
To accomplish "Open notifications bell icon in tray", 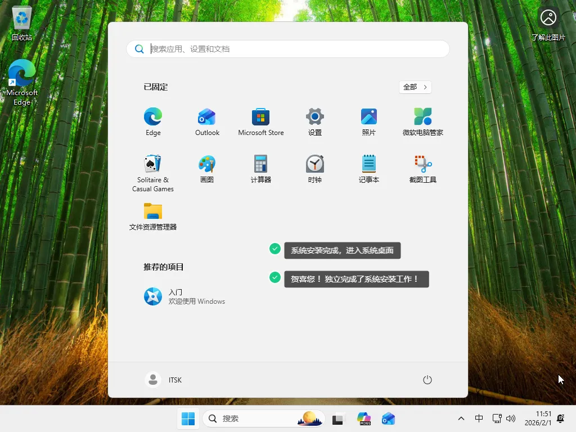I will tap(561, 418).
